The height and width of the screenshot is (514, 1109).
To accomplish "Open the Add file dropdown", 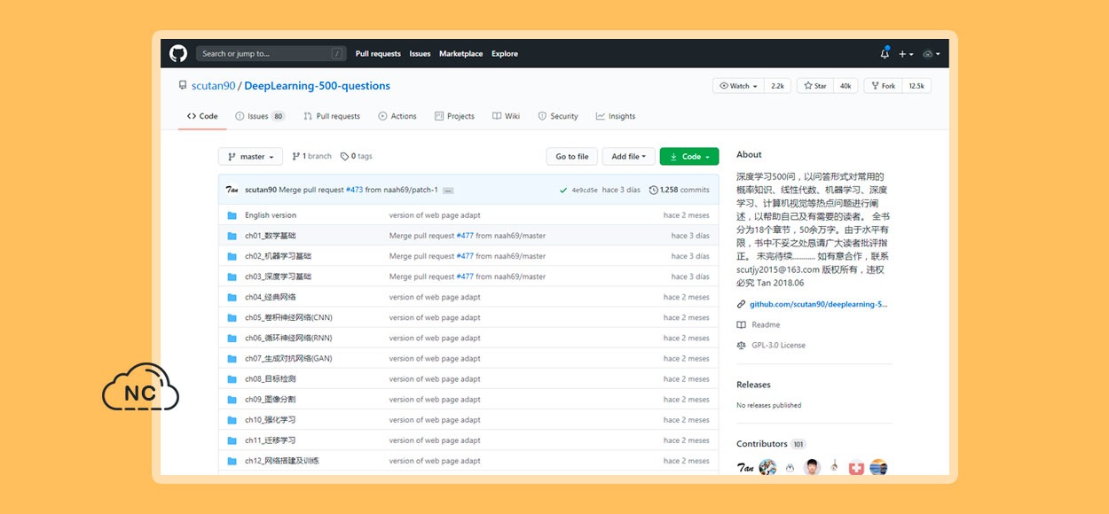I will (x=629, y=157).
